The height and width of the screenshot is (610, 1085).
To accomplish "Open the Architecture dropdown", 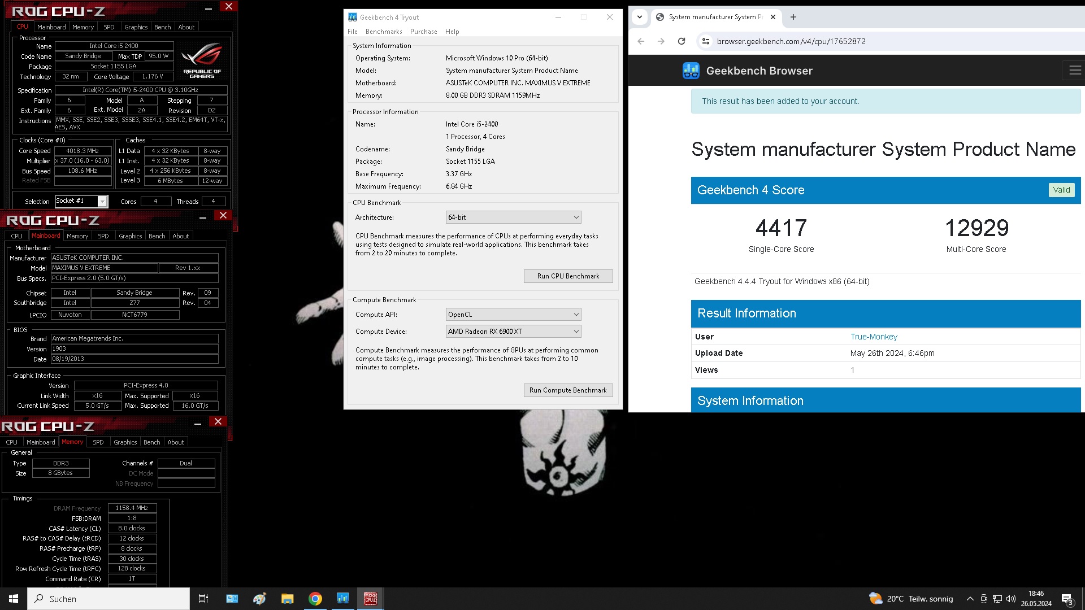I will 513,217.
